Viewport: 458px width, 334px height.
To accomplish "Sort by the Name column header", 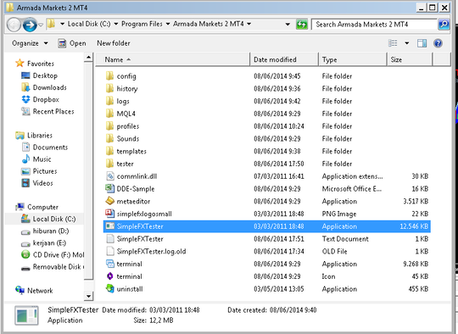I will tap(173, 59).
